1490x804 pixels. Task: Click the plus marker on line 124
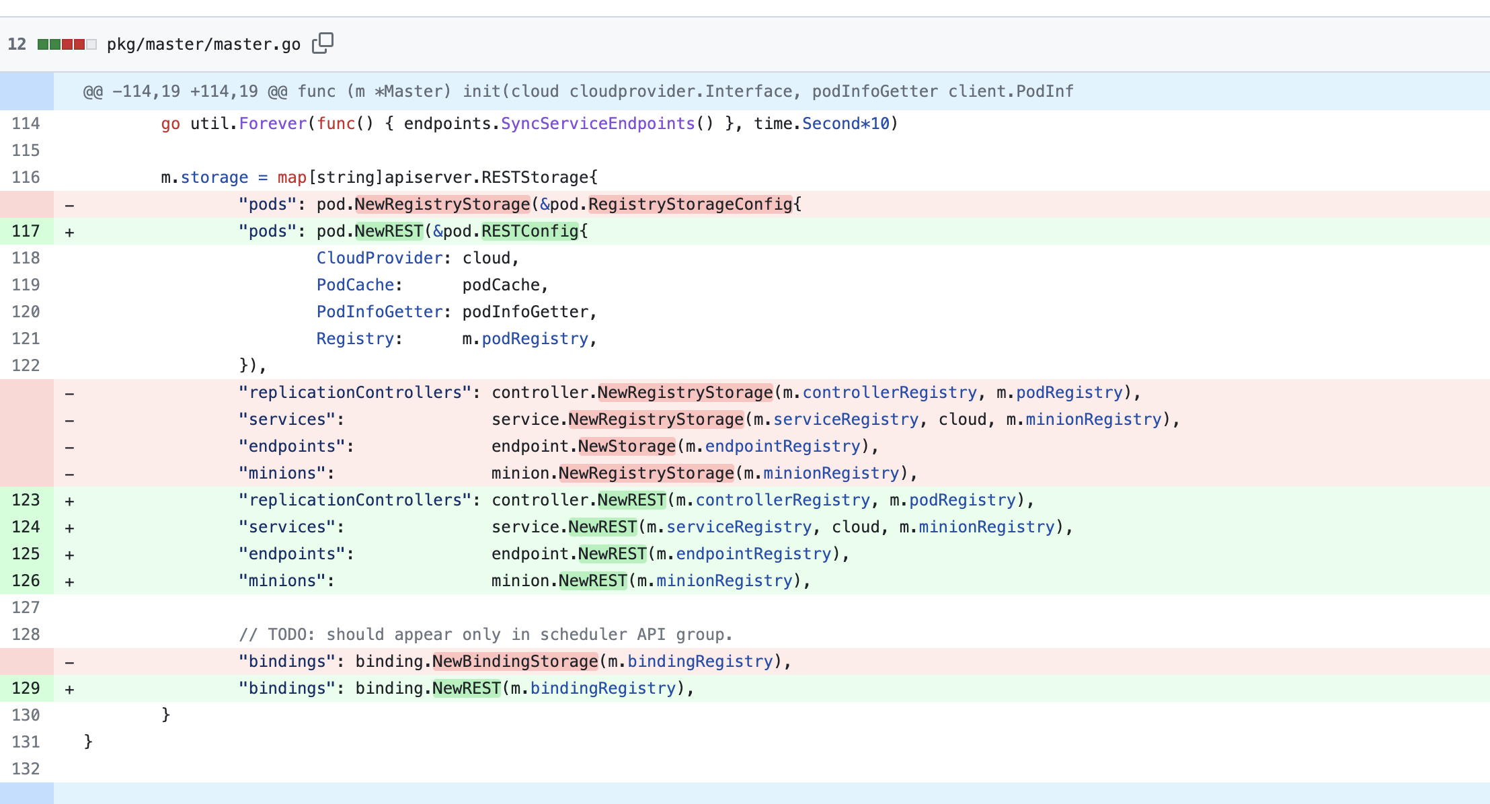(69, 528)
